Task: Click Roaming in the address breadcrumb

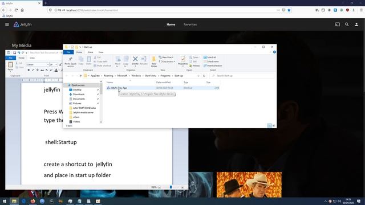Action: point(108,76)
